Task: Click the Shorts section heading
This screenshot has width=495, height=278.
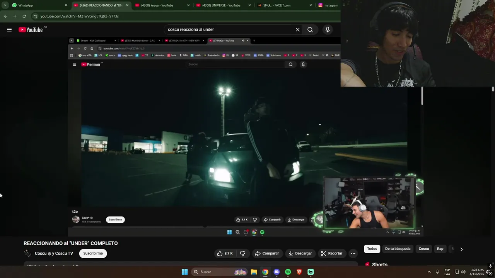Action: pyautogui.click(x=380, y=264)
